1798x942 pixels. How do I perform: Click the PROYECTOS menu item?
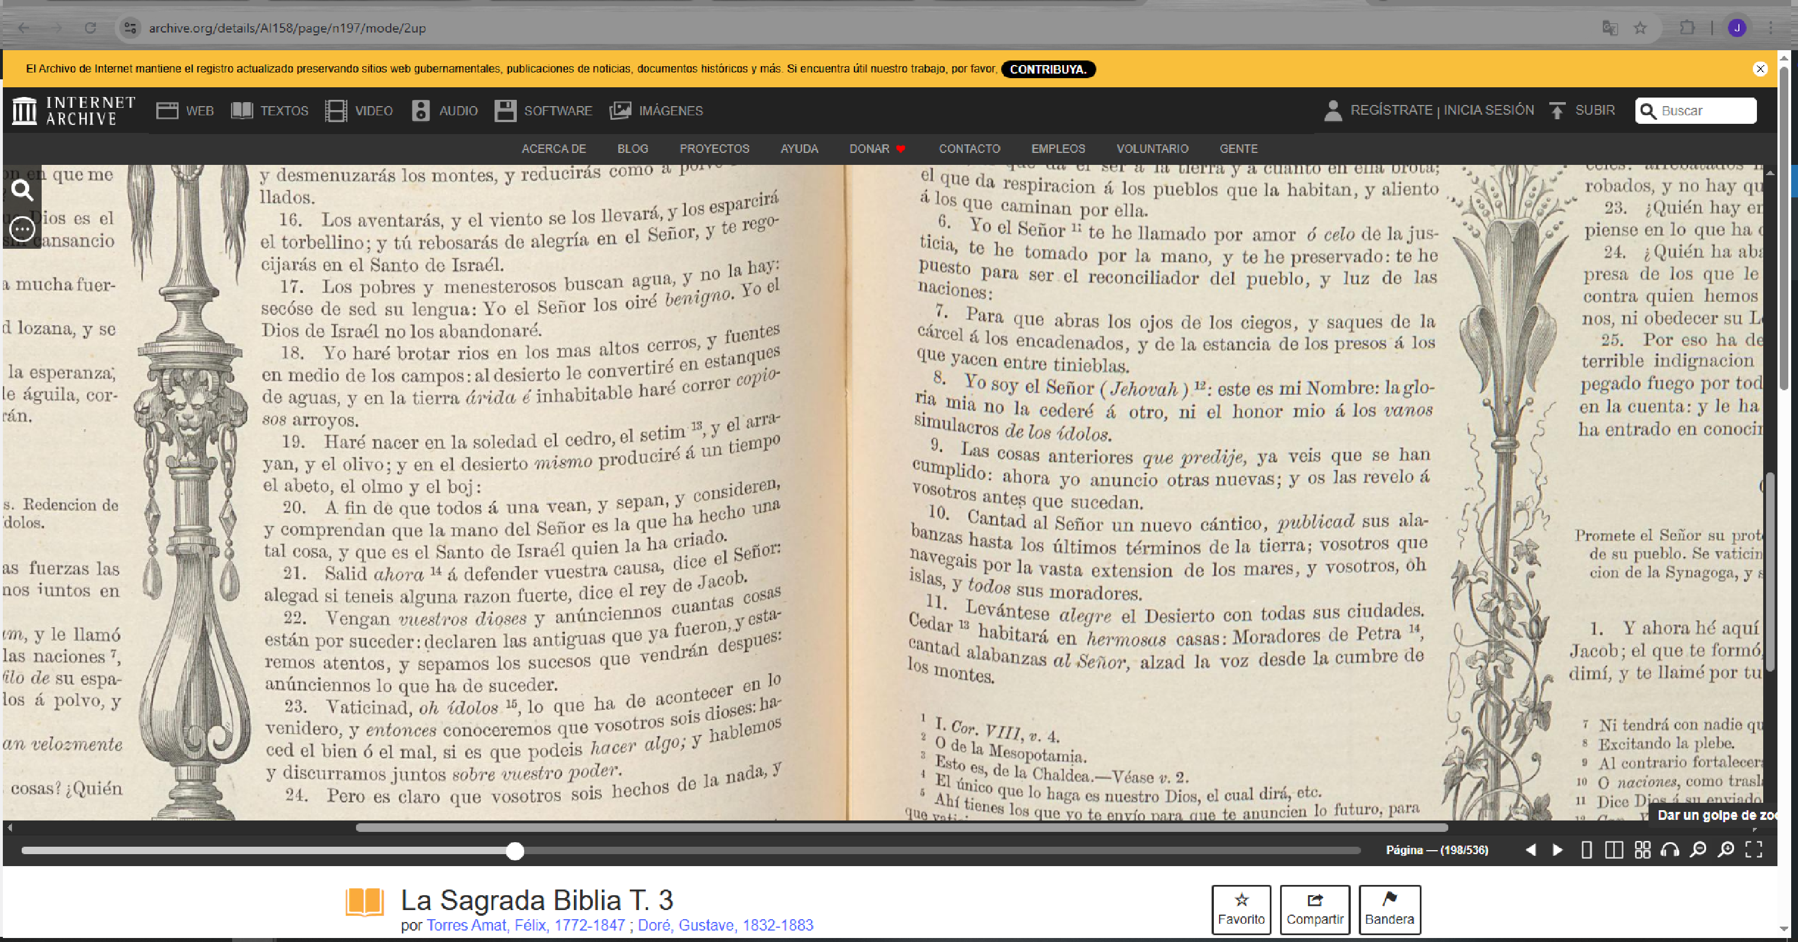click(714, 149)
